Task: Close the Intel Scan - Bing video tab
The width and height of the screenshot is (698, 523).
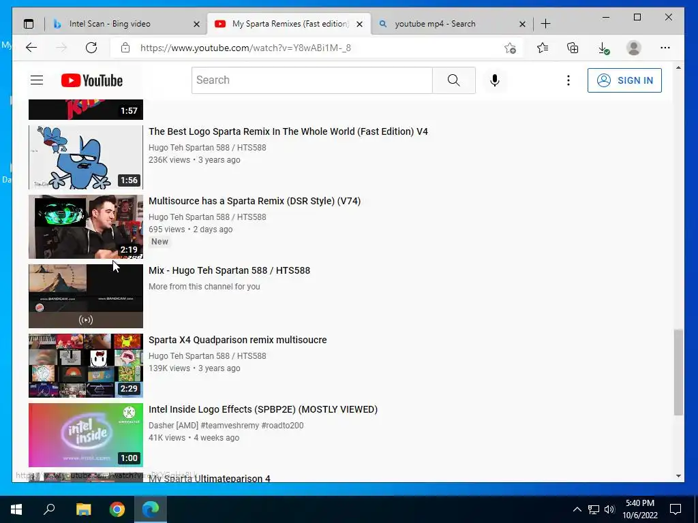Action: coord(196,24)
